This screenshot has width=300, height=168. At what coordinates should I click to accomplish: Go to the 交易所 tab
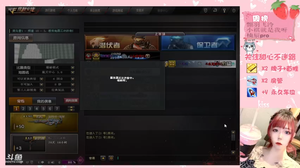(140, 10)
